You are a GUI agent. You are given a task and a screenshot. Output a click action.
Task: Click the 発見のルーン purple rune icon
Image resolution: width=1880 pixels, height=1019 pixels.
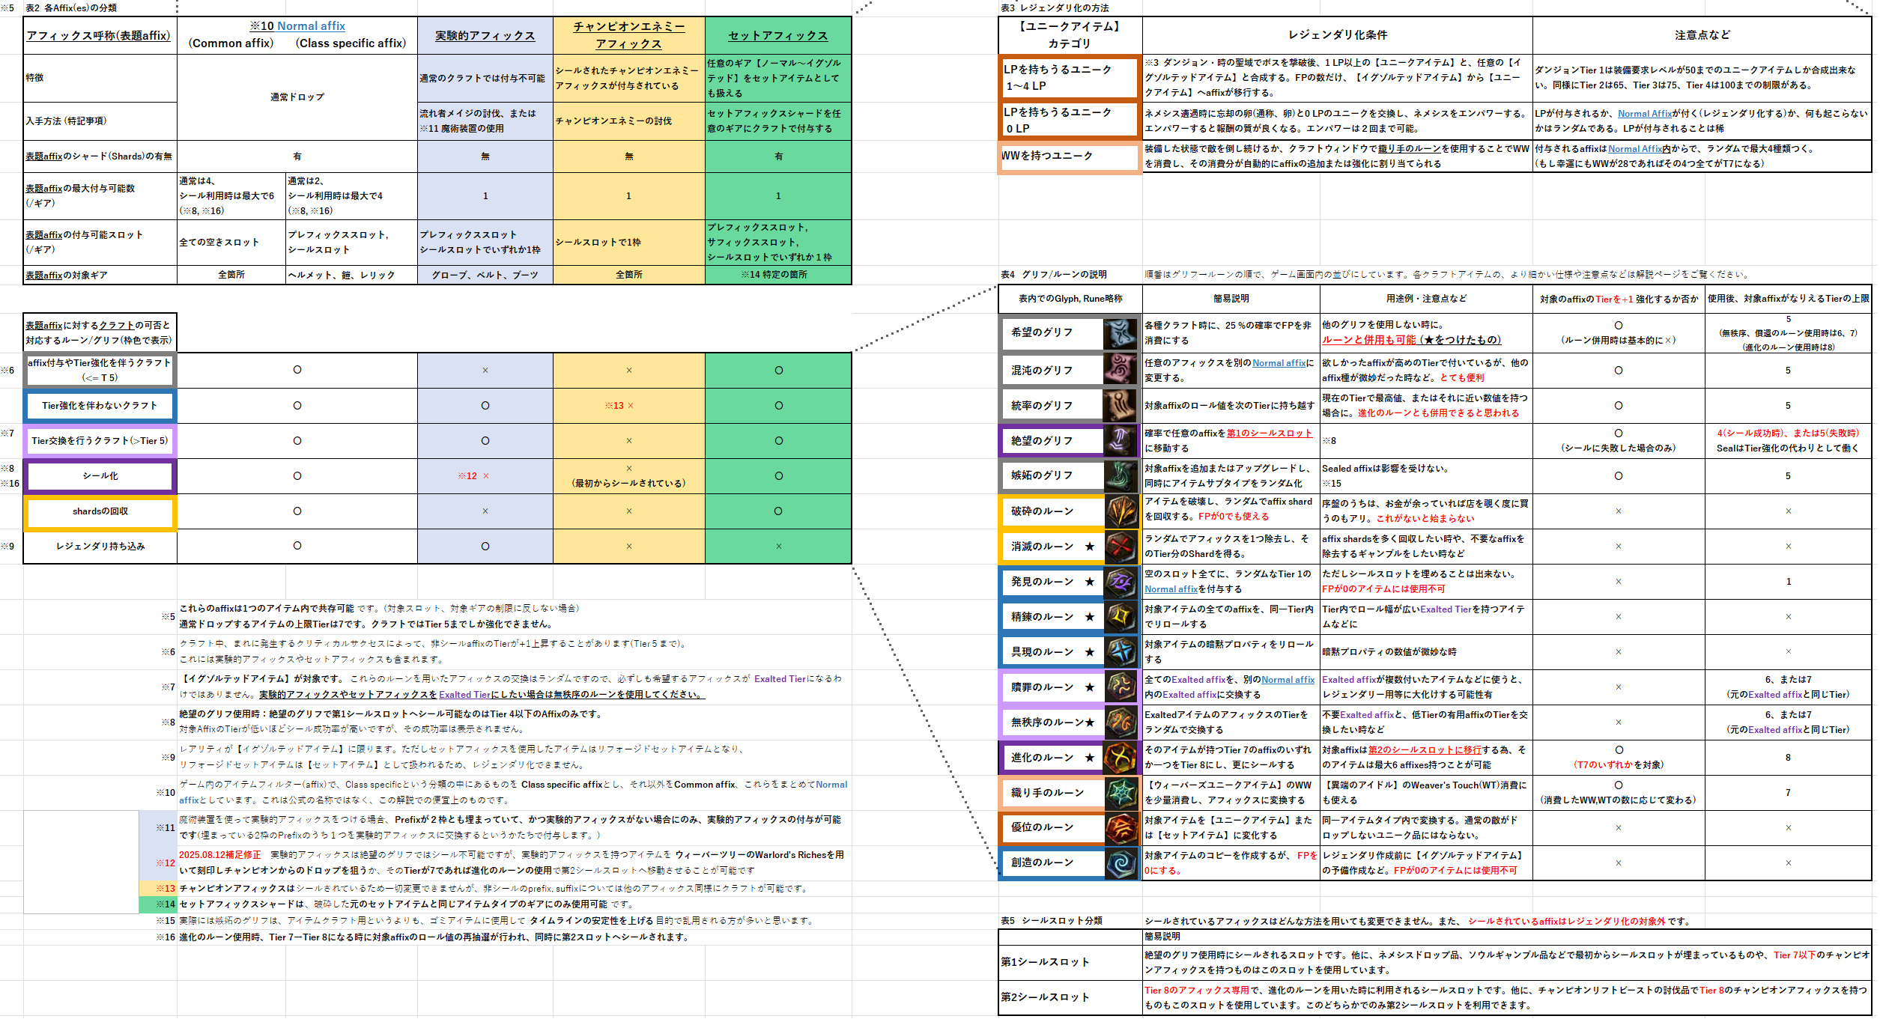click(x=1121, y=582)
